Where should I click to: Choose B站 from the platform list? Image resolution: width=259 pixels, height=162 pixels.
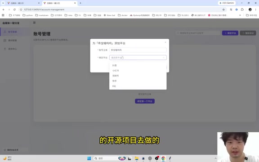pyautogui.click(x=138, y=86)
